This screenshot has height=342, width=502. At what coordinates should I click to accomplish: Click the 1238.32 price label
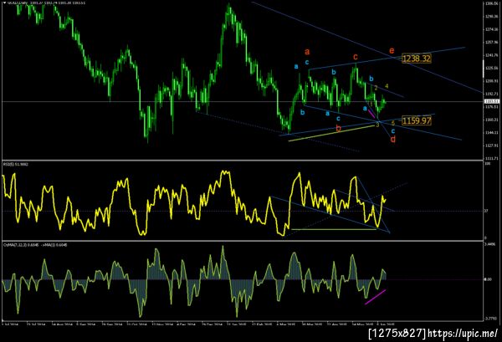[416, 59]
